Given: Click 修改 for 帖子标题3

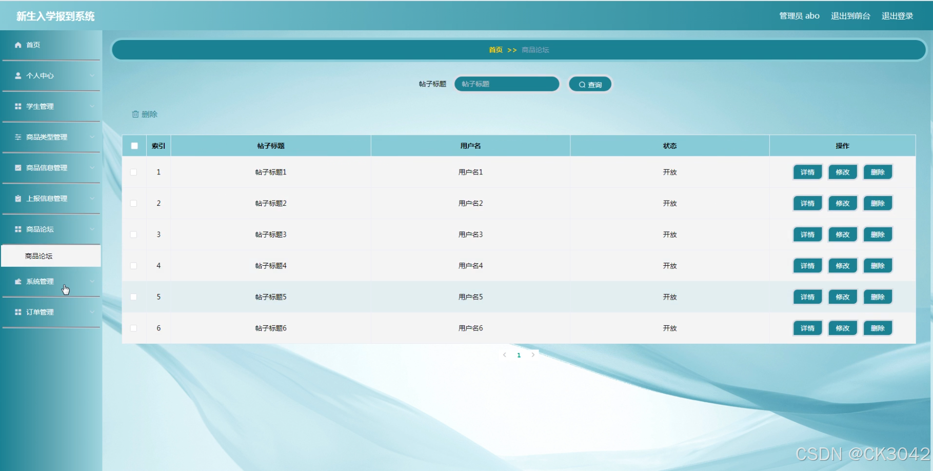Looking at the screenshot, I should coord(843,235).
